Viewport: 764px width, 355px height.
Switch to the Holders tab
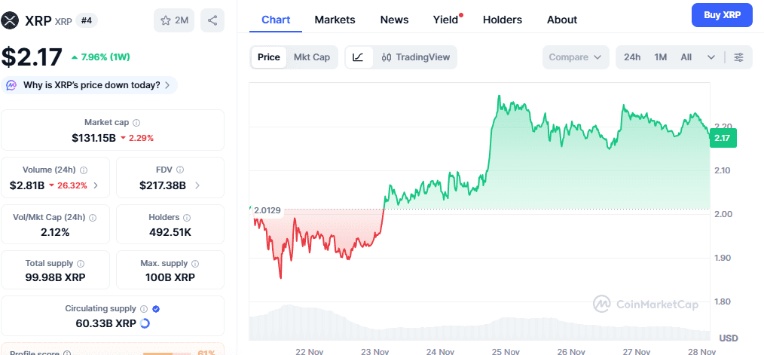pos(502,20)
